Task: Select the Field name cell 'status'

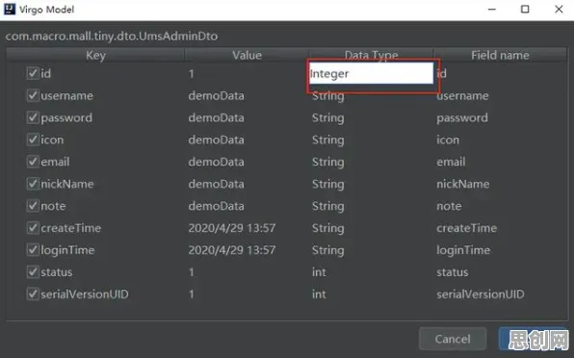Action: [x=452, y=272]
